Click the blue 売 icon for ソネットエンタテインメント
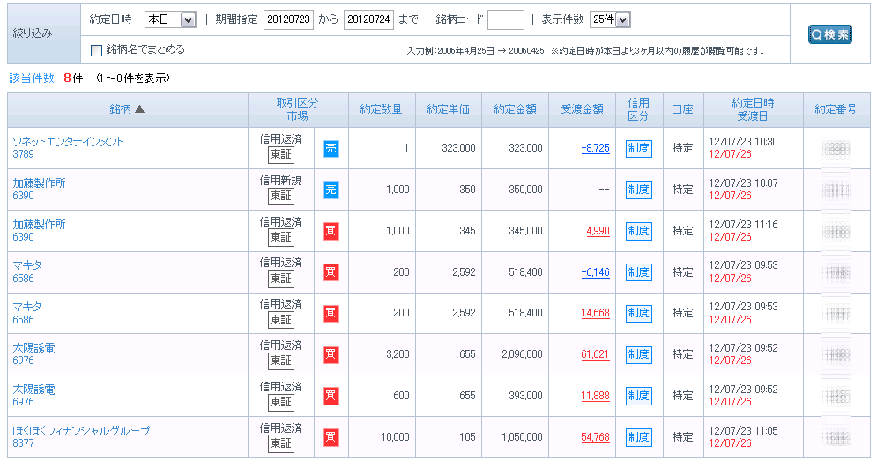877x461 pixels. tap(331, 148)
